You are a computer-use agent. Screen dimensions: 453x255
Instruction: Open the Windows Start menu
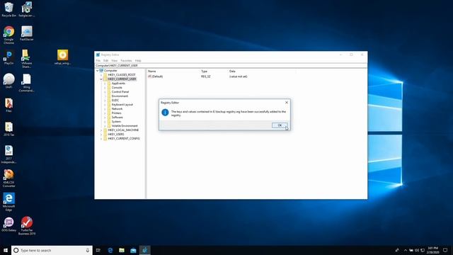(6, 250)
